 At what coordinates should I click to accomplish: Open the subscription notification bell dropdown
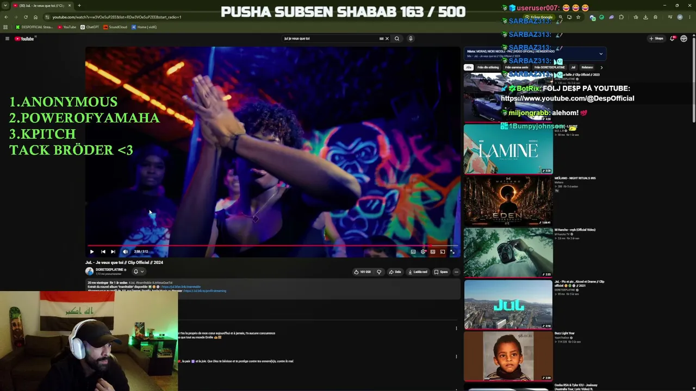click(x=139, y=272)
